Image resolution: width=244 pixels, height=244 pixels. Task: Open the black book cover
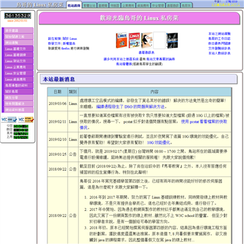point(172,41)
